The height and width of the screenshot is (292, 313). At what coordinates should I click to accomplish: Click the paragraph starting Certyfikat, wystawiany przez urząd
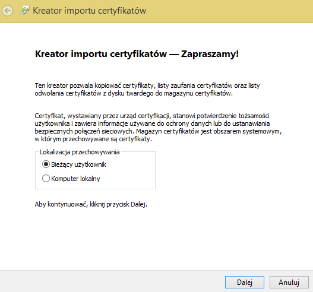pos(158,128)
